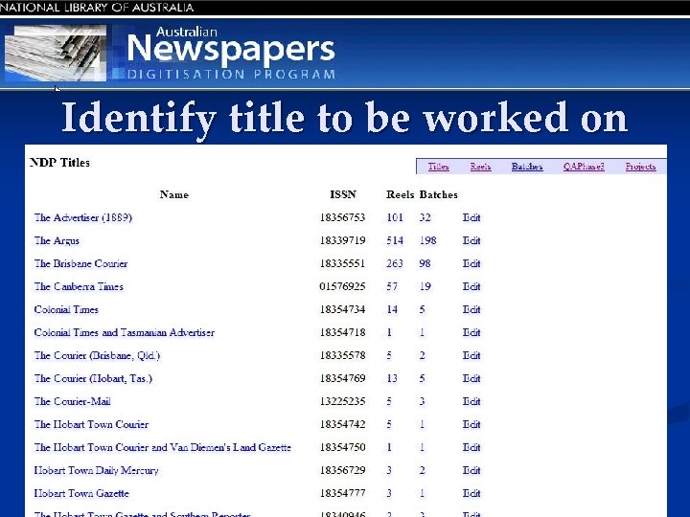Open the Projects tab link
The width and height of the screenshot is (690, 517).
click(640, 167)
